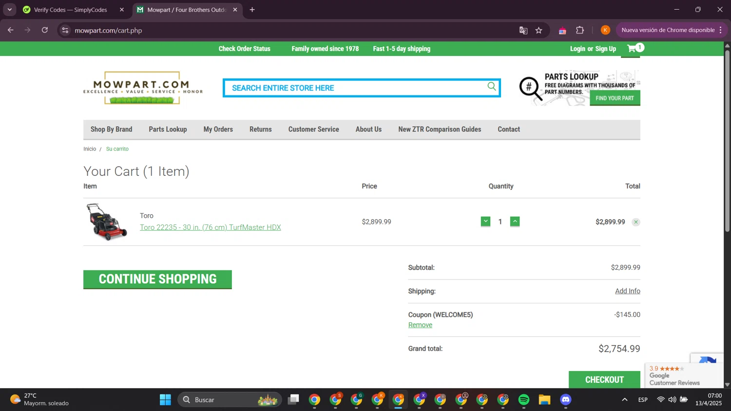
Task: Click the Mowpart.com logo
Action: [x=143, y=88]
